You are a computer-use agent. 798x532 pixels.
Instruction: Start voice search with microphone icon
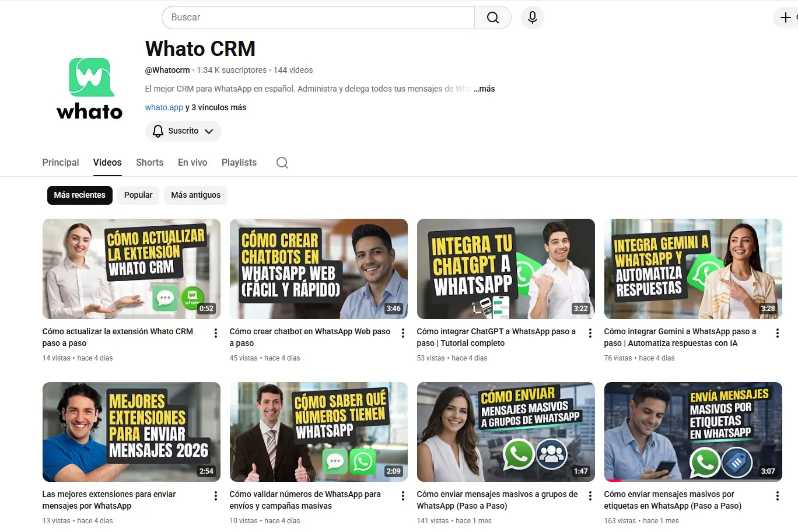click(533, 17)
